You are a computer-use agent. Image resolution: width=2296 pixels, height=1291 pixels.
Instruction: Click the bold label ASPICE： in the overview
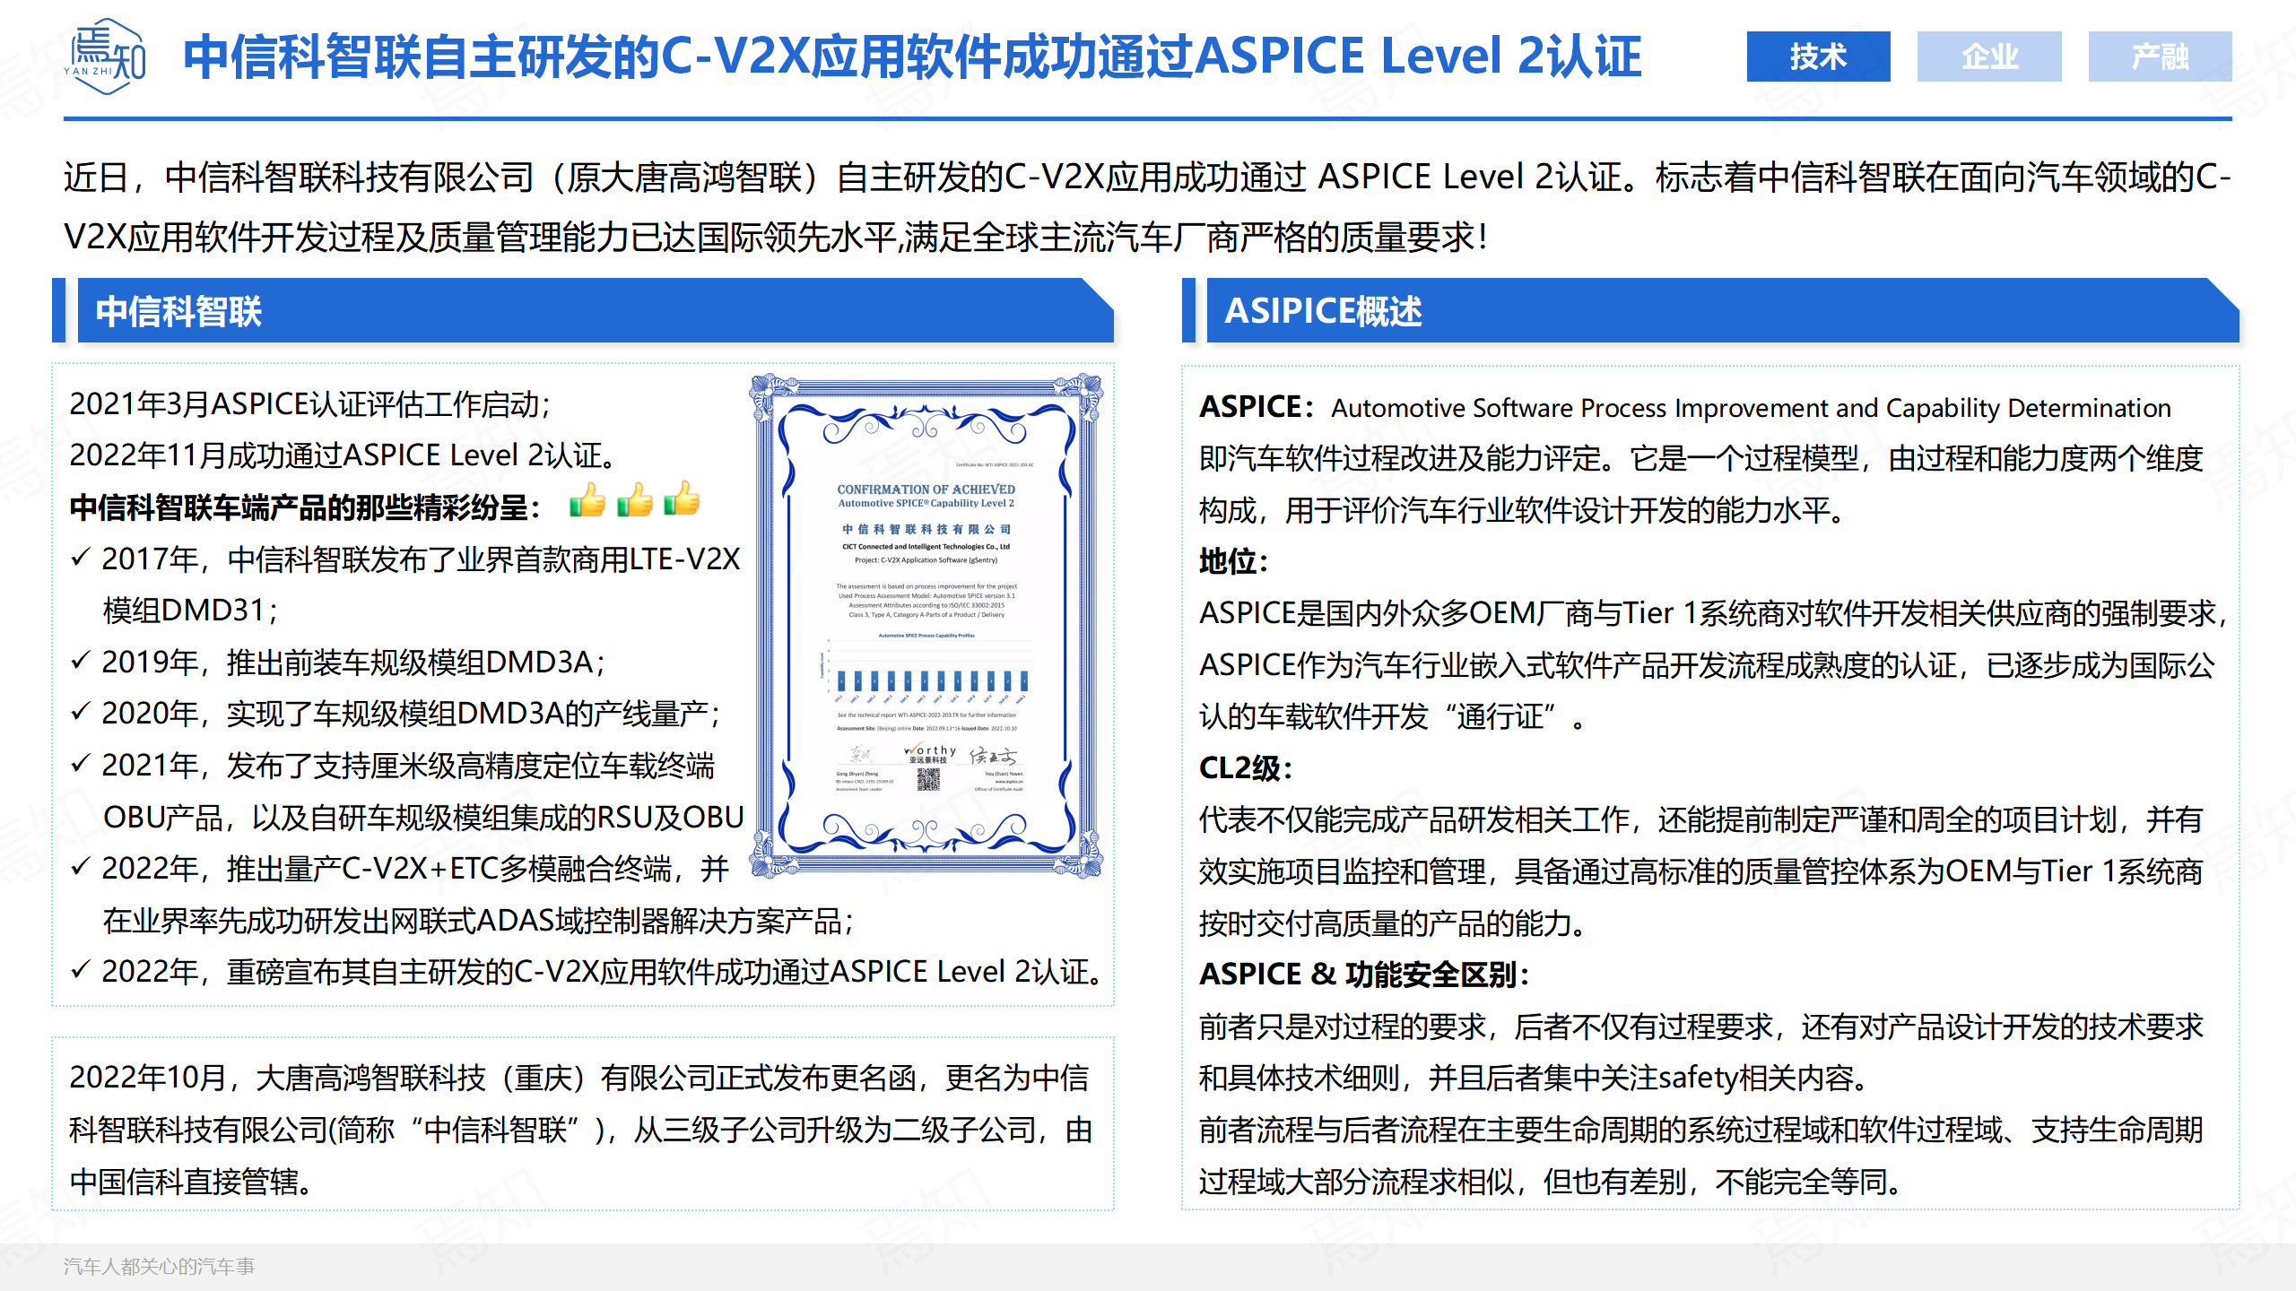point(1257,407)
